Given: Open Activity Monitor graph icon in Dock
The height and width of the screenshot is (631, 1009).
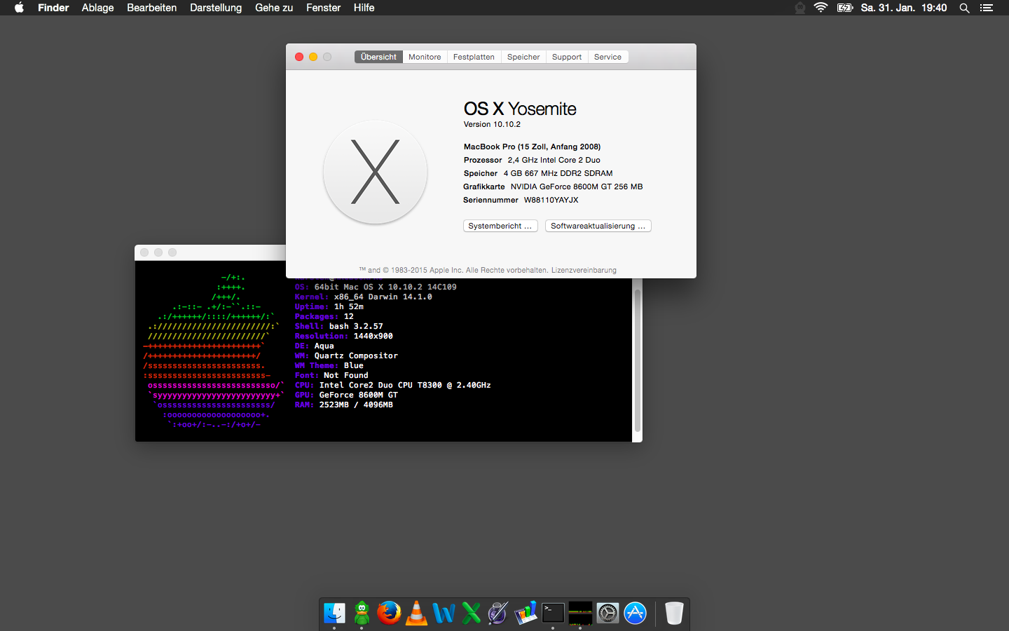Looking at the screenshot, I should [580, 613].
